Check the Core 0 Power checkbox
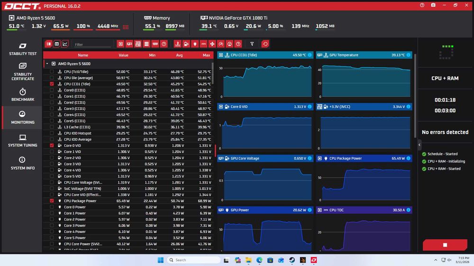The height and width of the screenshot is (266, 474). point(52,207)
